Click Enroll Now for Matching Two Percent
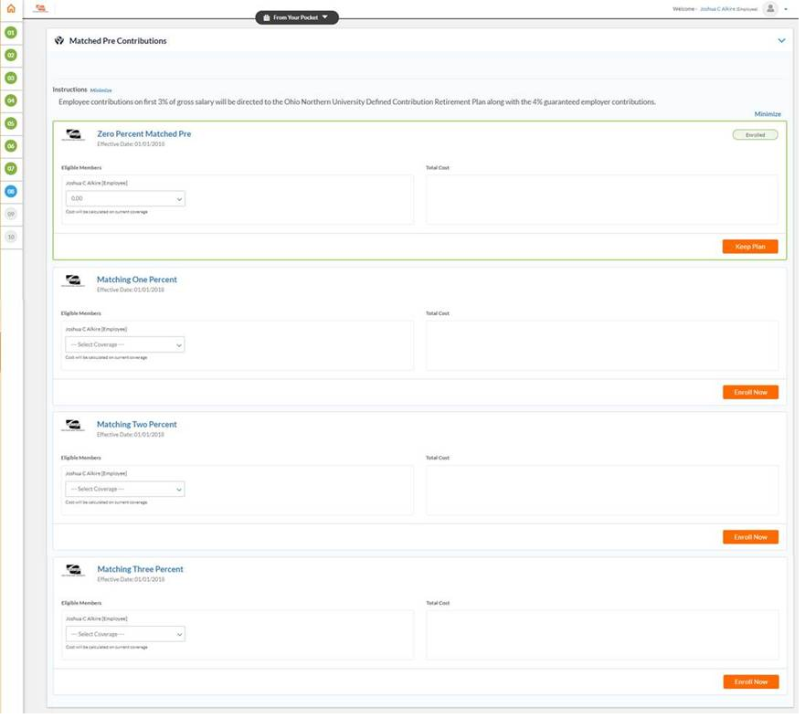This screenshot has height=718, width=805. coord(750,537)
